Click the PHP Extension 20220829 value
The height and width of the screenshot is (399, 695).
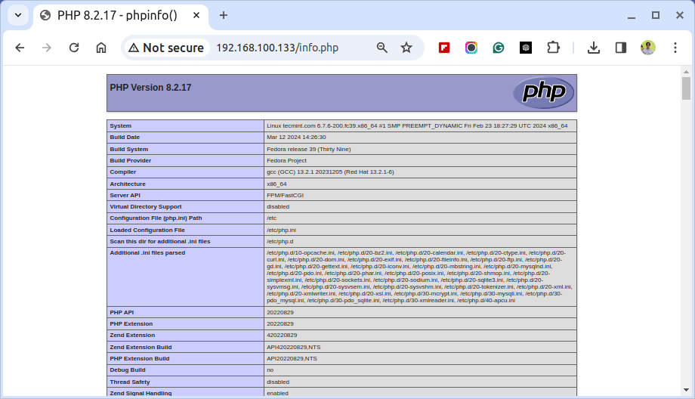tap(280, 324)
